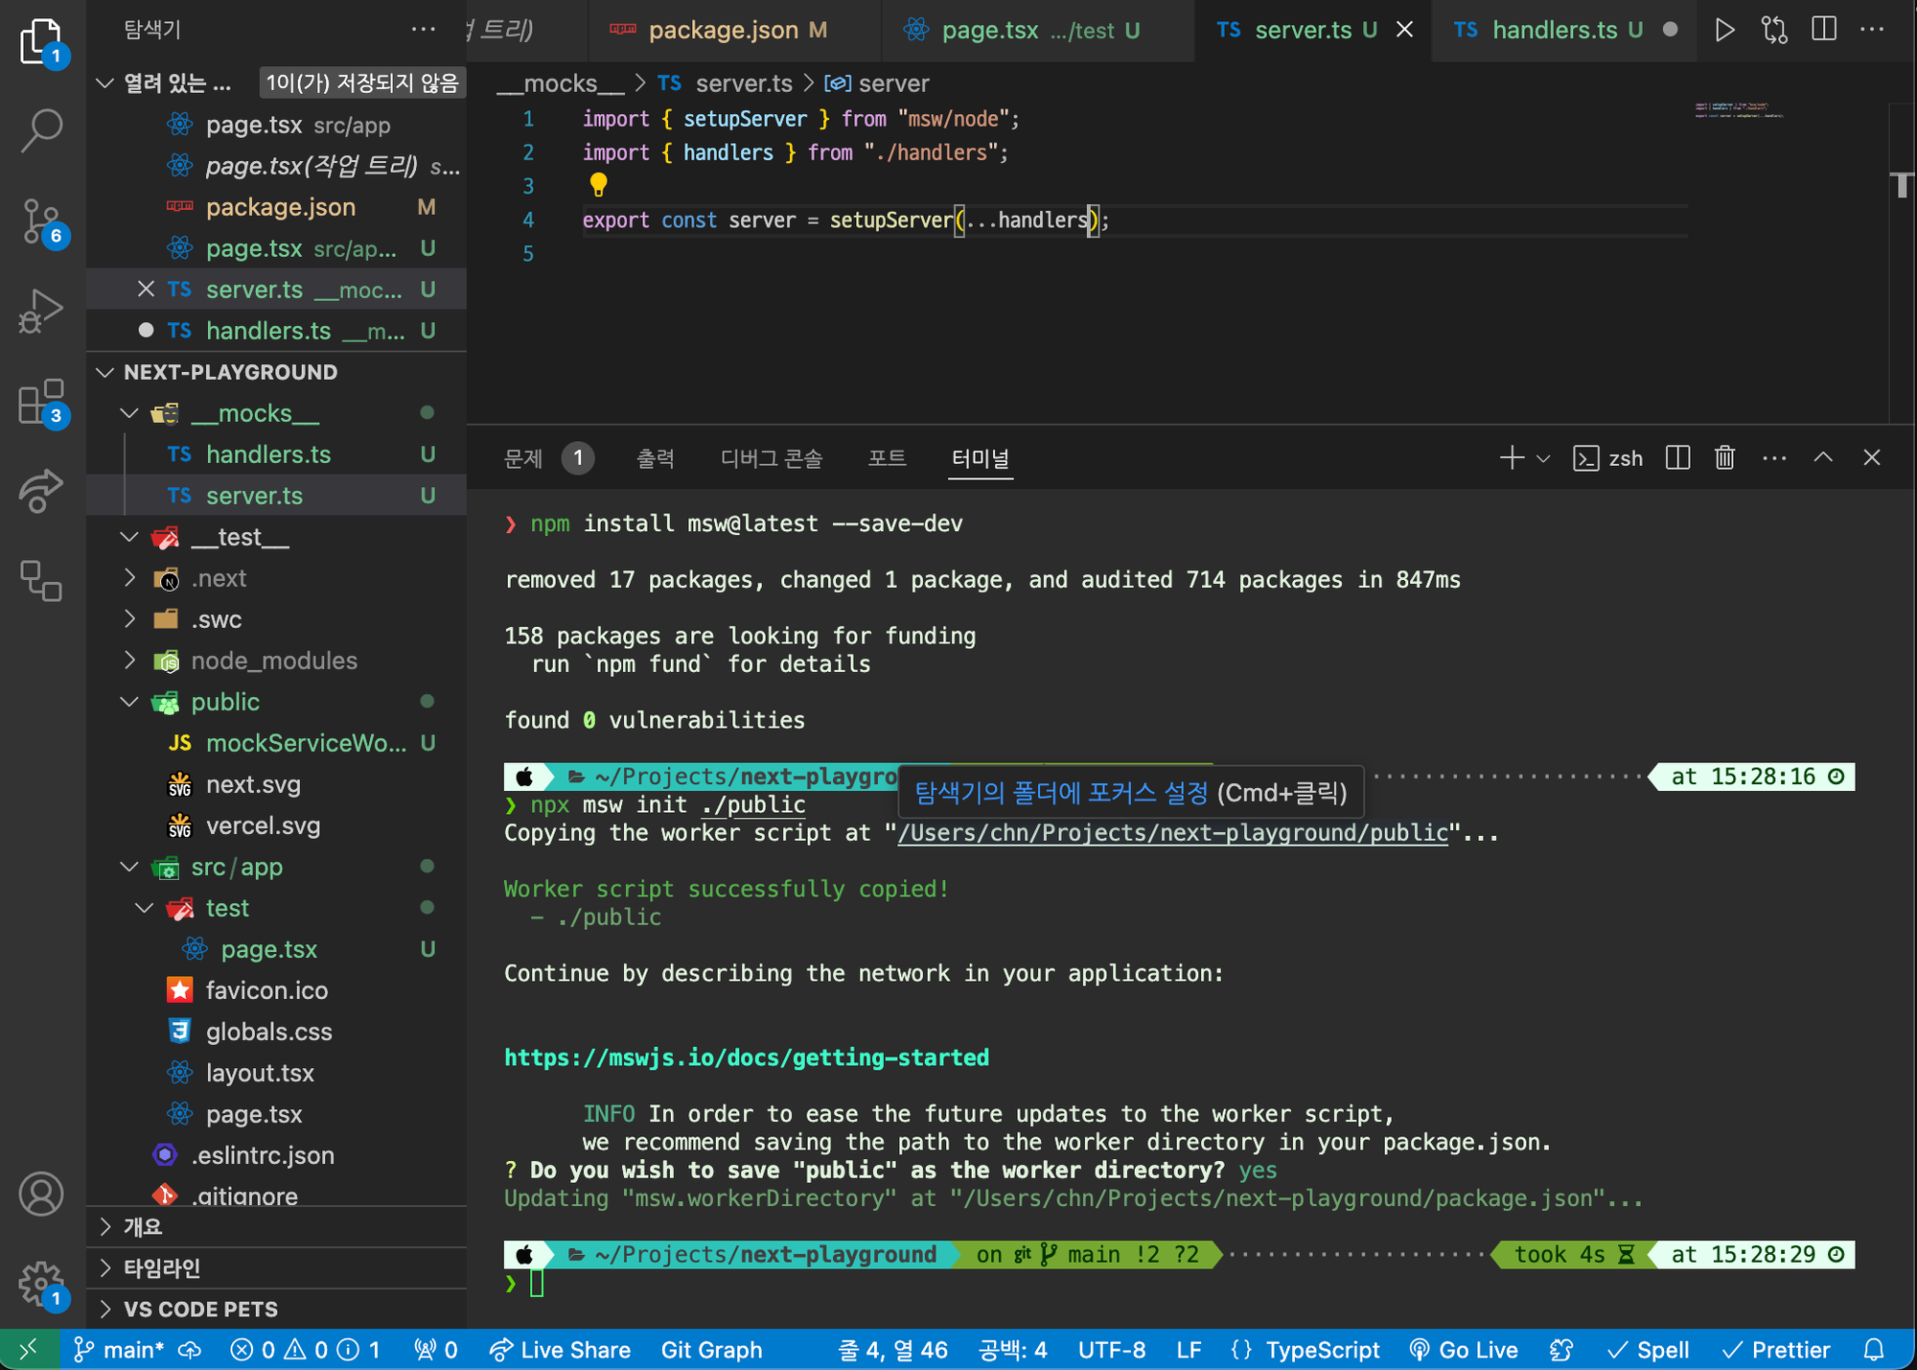Open editor More Actions ellipsis
This screenshot has height=1370, width=1917.
tap(1872, 30)
